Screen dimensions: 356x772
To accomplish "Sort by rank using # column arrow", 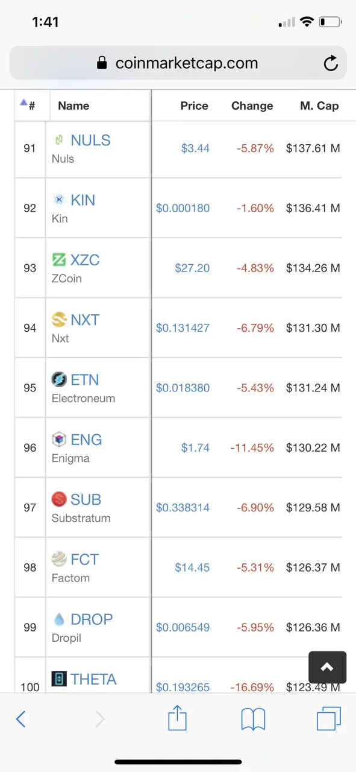I will (x=28, y=105).
